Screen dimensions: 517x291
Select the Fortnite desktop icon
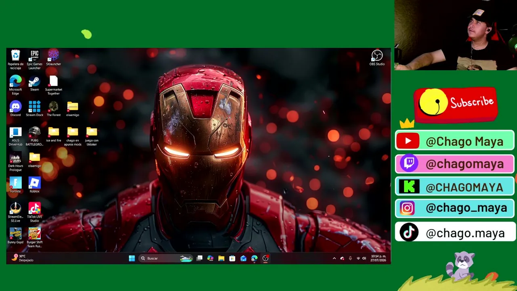[15, 185]
